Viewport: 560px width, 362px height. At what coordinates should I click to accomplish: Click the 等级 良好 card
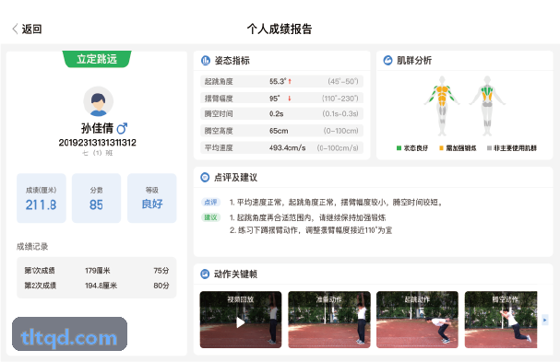click(152, 198)
